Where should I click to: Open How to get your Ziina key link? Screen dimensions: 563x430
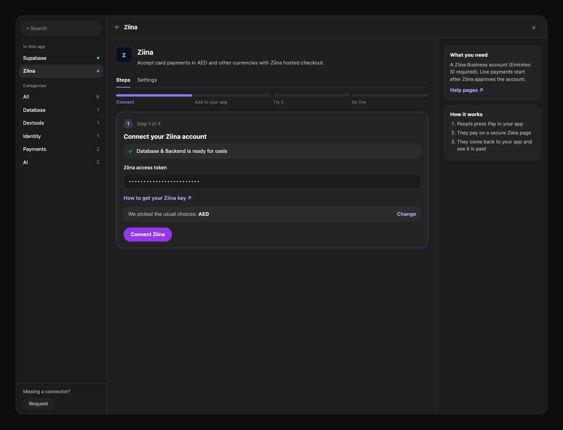(158, 198)
